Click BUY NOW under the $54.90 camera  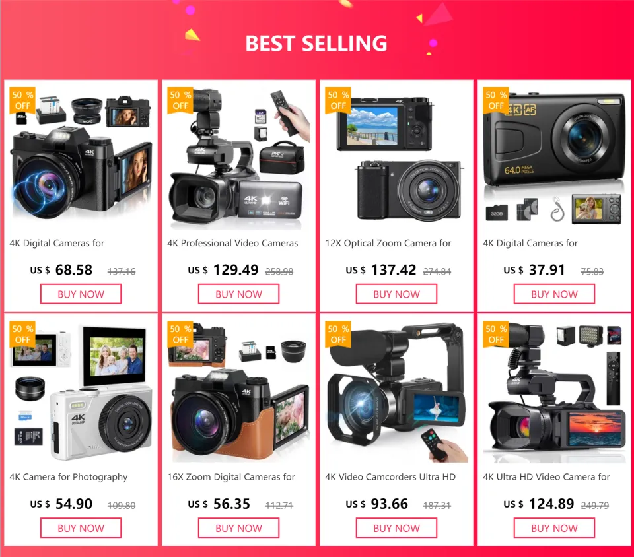coord(81,528)
